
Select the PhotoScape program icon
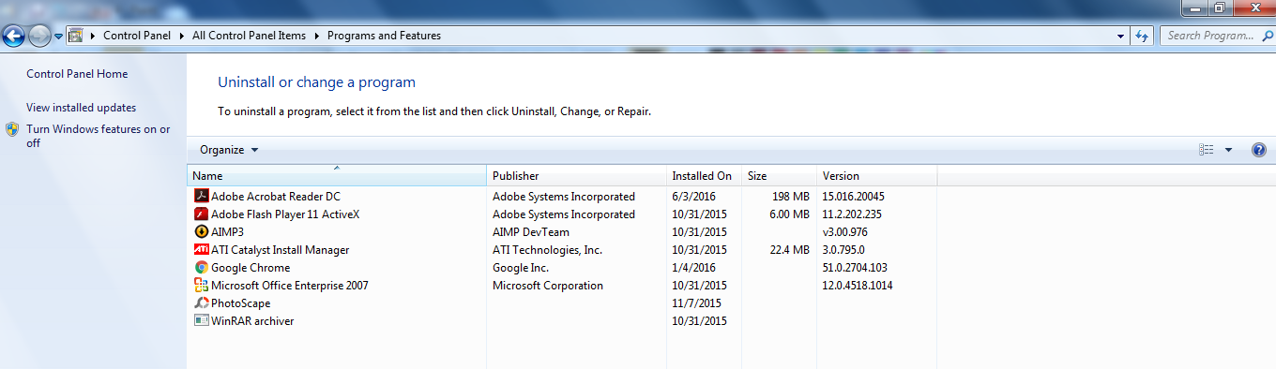200,303
